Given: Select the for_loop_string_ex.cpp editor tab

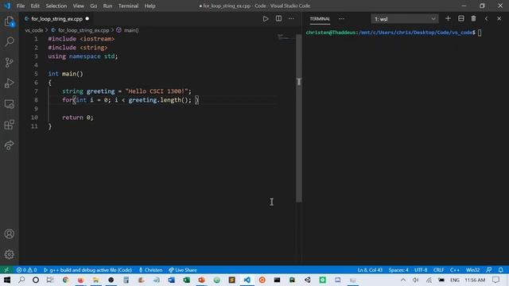Looking at the screenshot, I should coord(56,19).
